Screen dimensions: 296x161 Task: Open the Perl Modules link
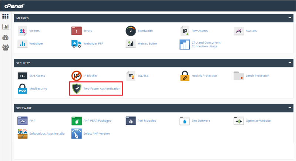147,121
